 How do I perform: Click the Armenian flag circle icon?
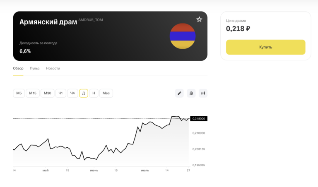(183, 36)
